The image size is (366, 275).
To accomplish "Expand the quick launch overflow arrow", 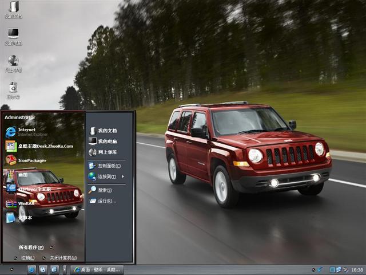I will tap(64, 269).
